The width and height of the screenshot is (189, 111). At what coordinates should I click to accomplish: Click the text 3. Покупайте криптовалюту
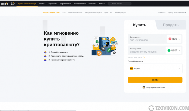[62, 60]
